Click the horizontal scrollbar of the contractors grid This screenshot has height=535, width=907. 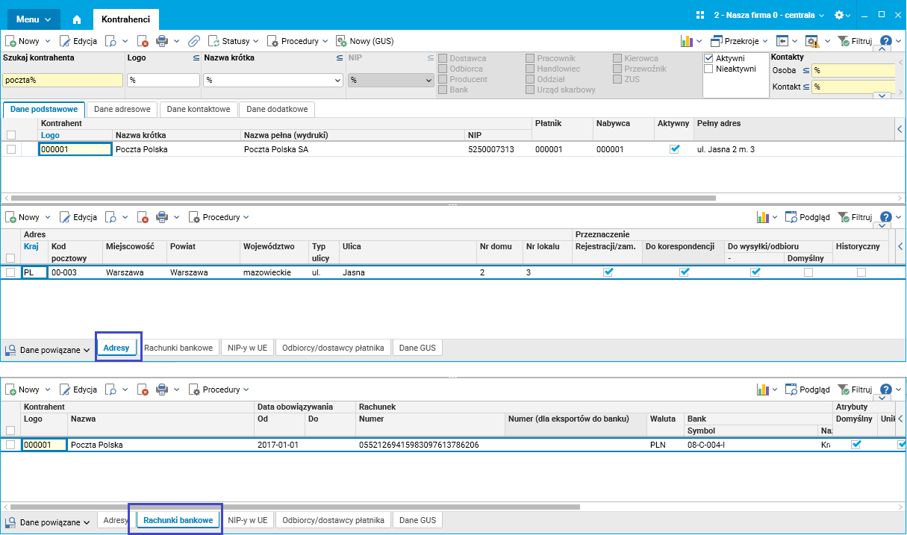coord(364,198)
